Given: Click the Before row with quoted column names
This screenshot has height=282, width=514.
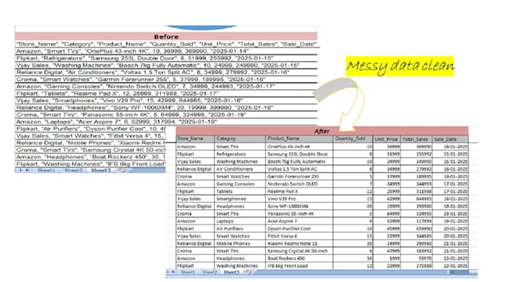Looking at the screenshot, I should click(x=166, y=44).
